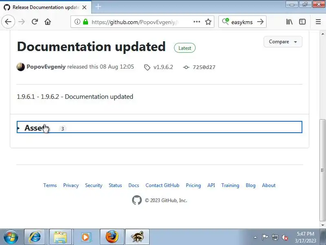Click the muted volume tray icon
This screenshot has width=326, height=245.
click(284, 237)
